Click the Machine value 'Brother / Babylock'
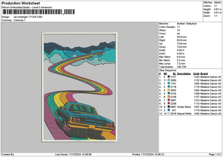Image resolution: width=223 pixels, height=157 pixels. pos(187,24)
